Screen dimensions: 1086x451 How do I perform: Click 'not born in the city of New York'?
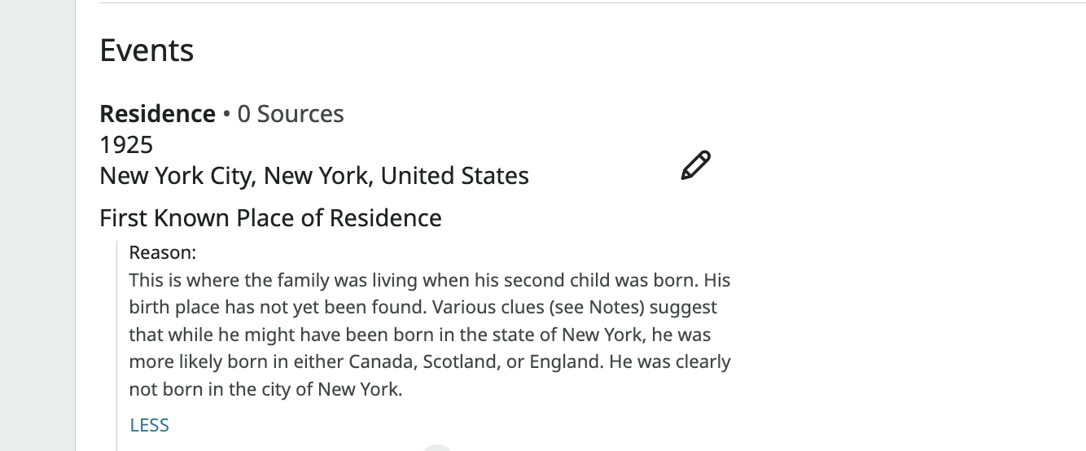pyautogui.click(x=265, y=389)
